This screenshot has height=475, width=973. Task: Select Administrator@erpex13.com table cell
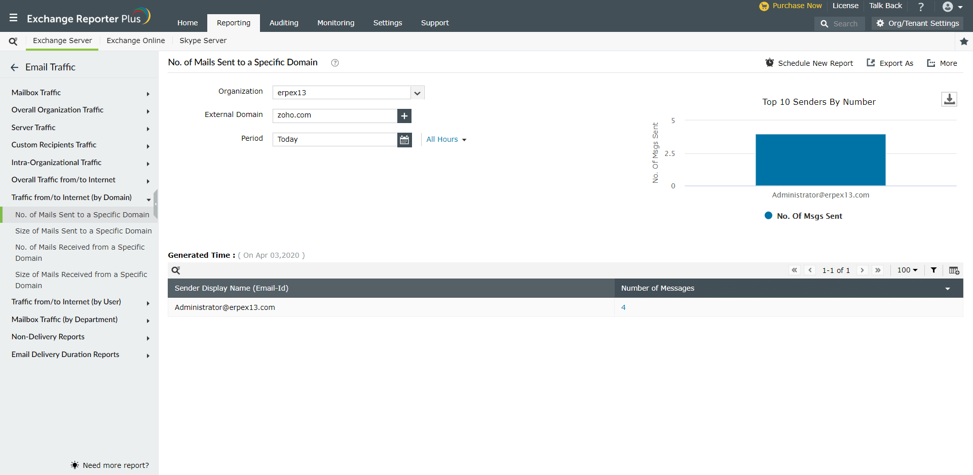tap(391, 307)
